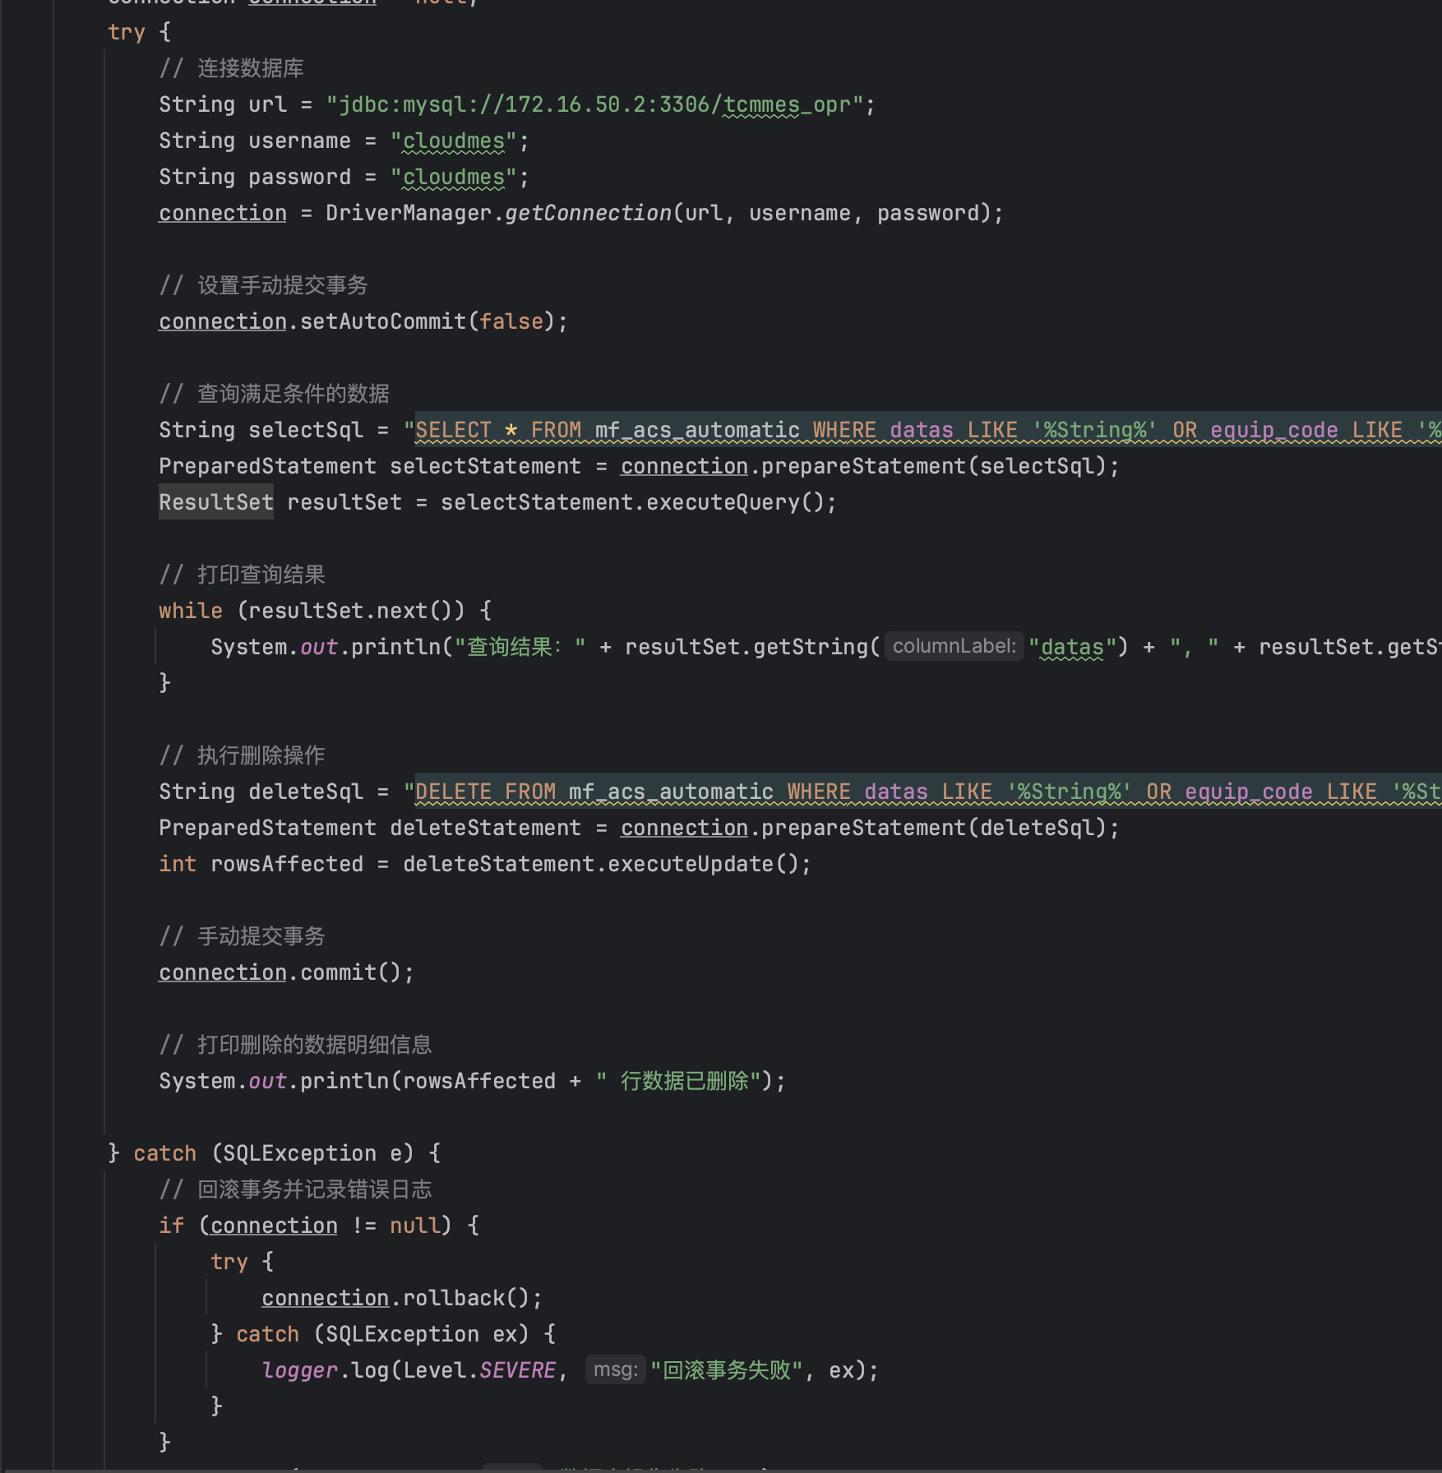
Task: Click the while (resultSet.next()) line
Action: [x=326, y=611]
